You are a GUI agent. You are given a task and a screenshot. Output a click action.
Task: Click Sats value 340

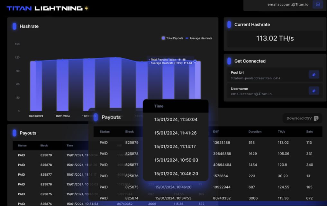click(x=310, y=165)
